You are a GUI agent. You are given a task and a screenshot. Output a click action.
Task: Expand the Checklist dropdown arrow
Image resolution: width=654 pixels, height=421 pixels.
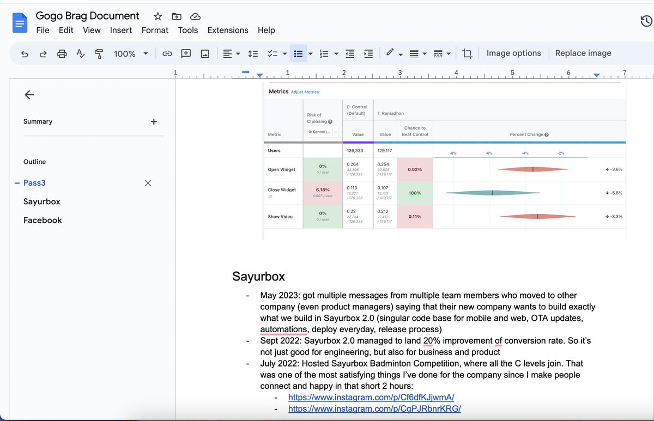(284, 54)
